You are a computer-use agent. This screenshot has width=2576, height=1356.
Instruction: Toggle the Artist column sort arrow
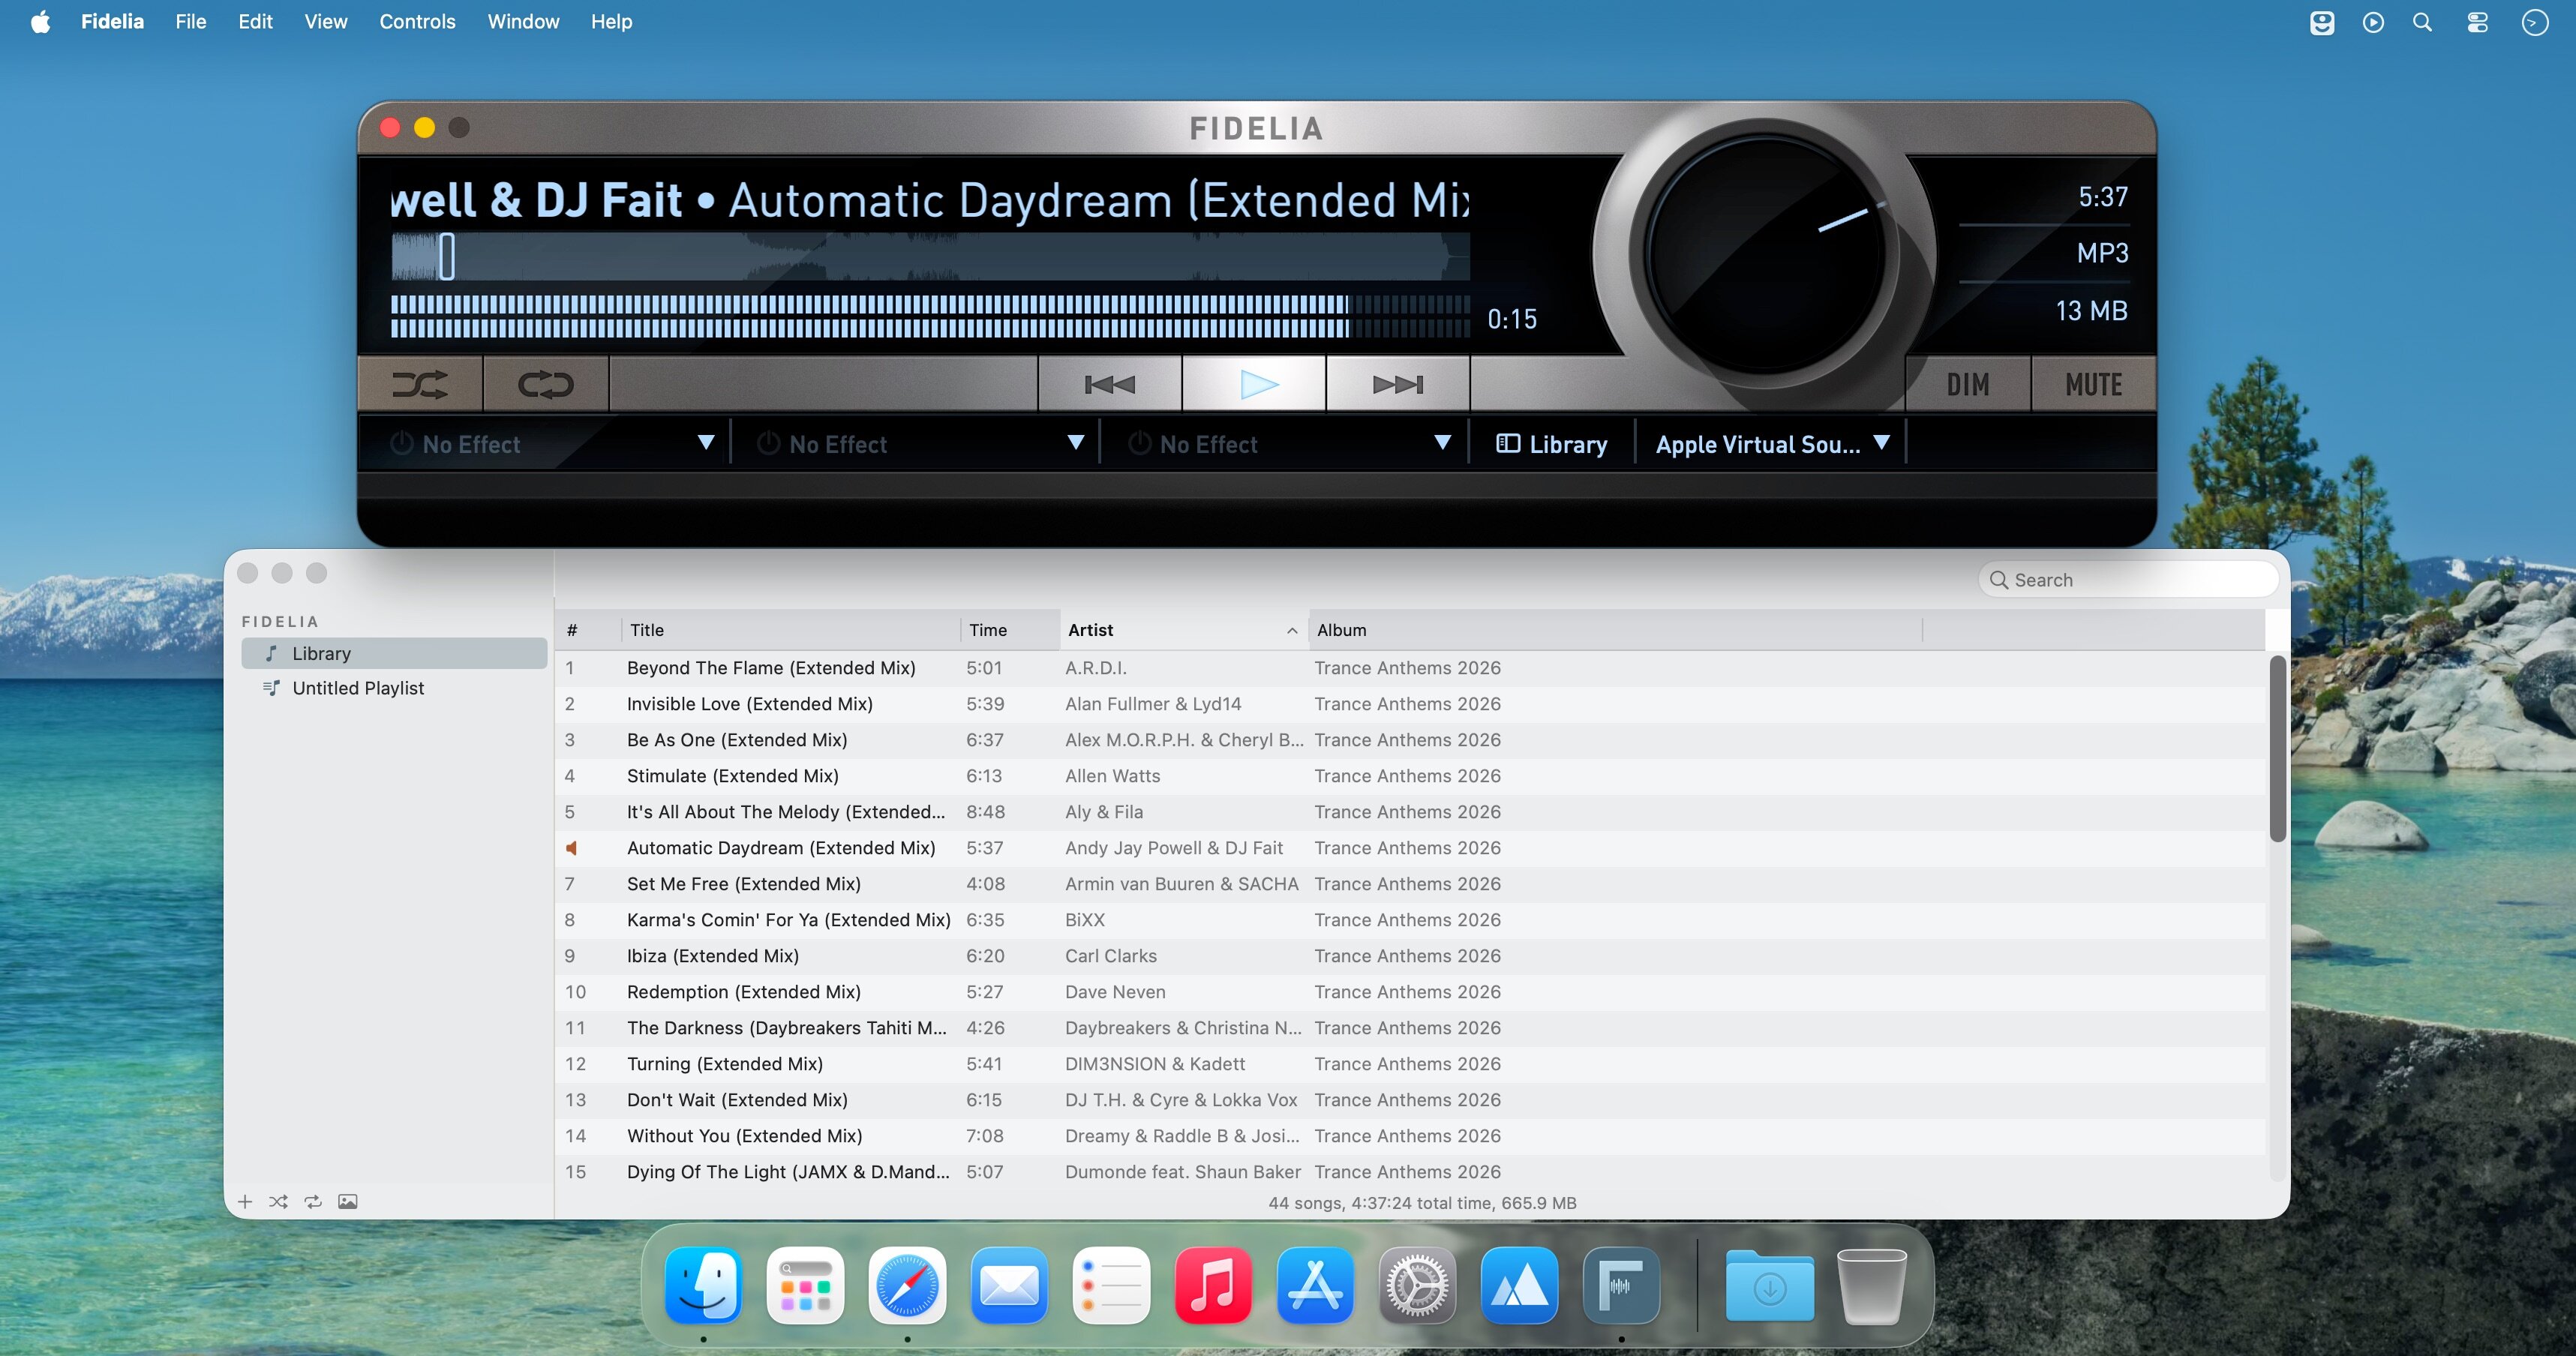click(x=1292, y=631)
